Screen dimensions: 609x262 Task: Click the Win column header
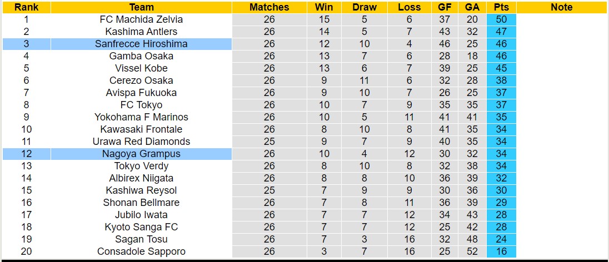pos(324,7)
